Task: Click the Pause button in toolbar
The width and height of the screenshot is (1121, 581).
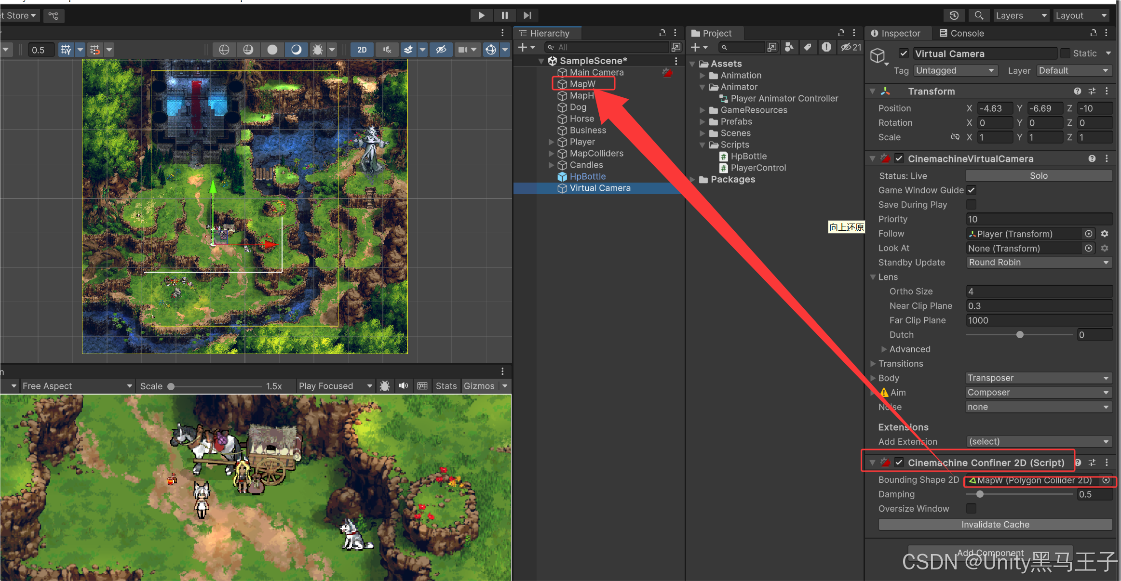Action: (x=504, y=15)
